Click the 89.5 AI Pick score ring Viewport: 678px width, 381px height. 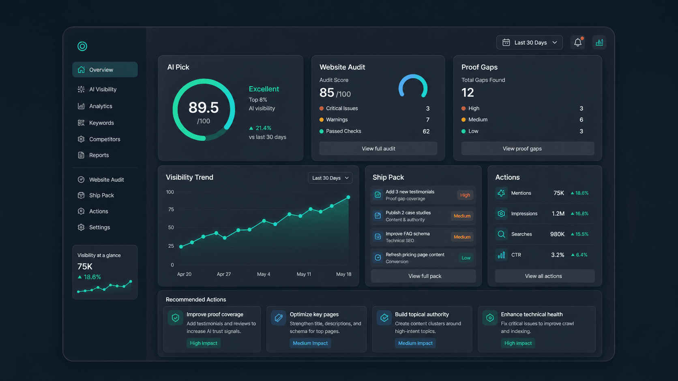point(204,110)
